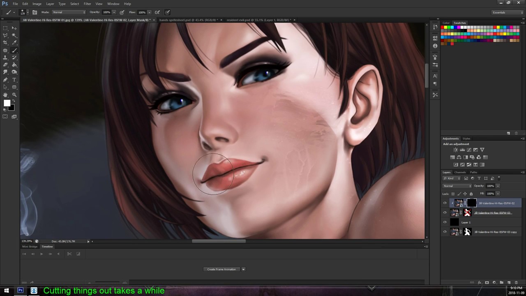Image resolution: width=526 pixels, height=296 pixels.
Task: Open the Essentials workspace dropdown
Action: point(508,12)
